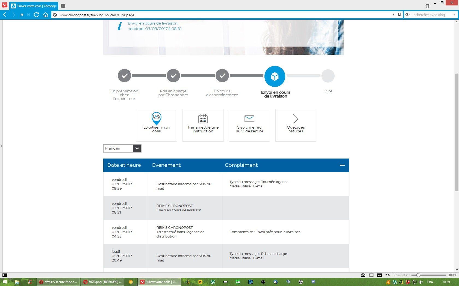Click the 'Livré' pending step circle
459x286 pixels.
pyautogui.click(x=328, y=76)
